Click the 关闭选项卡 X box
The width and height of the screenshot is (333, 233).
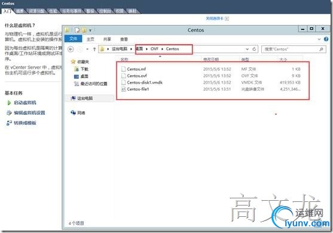point(227,19)
